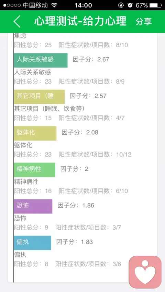Tap the back arrow icon

point(17,22)
